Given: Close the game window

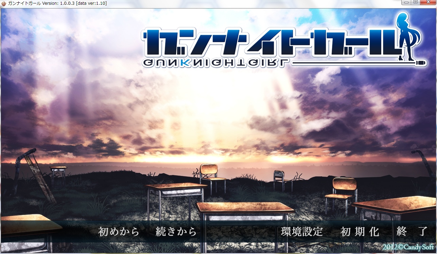Looking at the screenshot, I should point(427,2).
